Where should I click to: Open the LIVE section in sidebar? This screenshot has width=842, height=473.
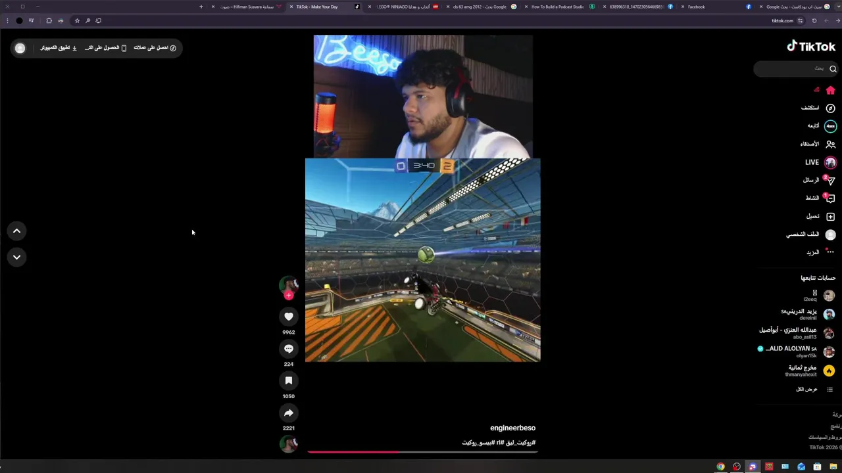point(820,162)
